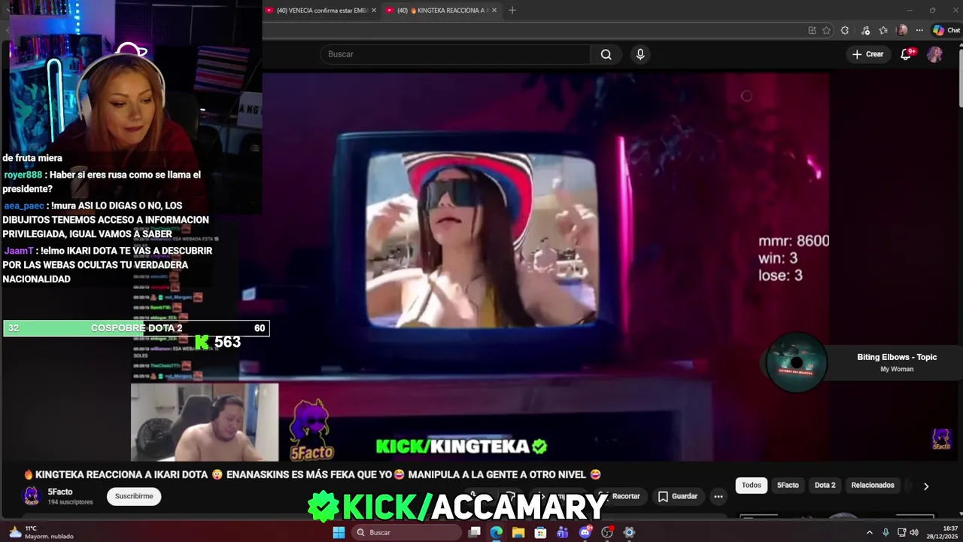Click the 5Facto watermark in video corner

pos(941,440)
